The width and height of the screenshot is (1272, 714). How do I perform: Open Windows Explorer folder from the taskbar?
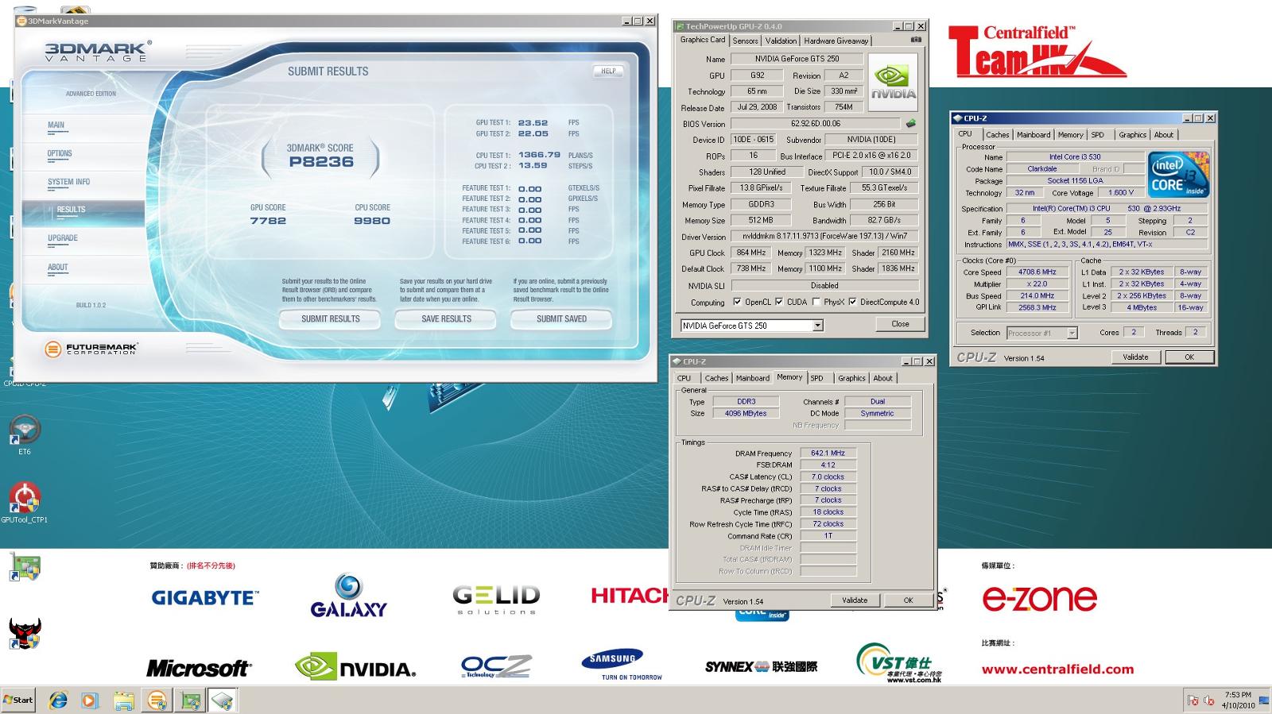pos(123,700)
